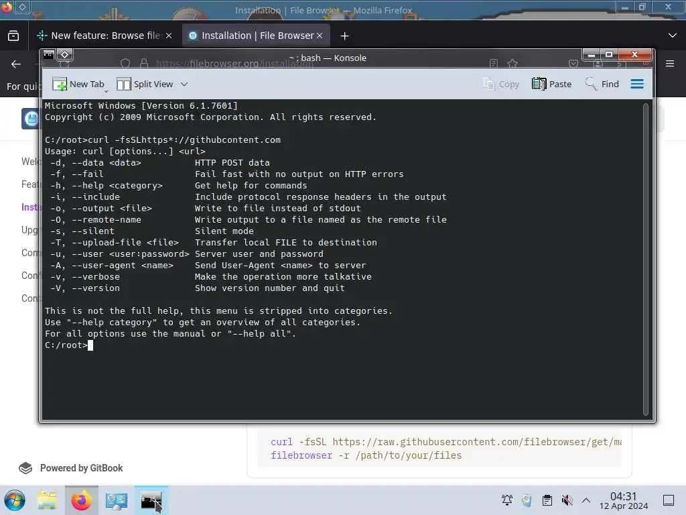Viewport: 686px width, 515px height.
Task: Open Find in Konsole toolbar
Action: [x=602, y=84]
